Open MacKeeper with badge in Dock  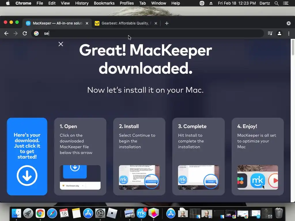[141, 213]
